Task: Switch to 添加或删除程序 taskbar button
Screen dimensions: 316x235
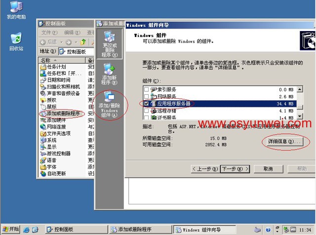Action: [x=140, y=230]
